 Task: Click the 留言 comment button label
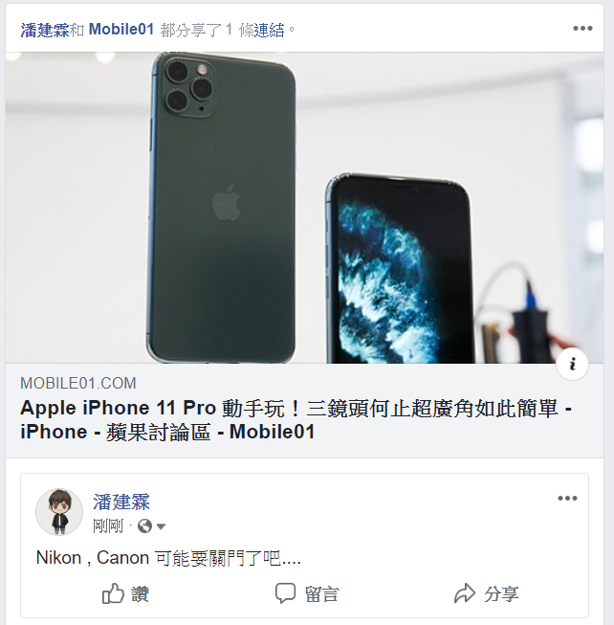coord(321,594)
